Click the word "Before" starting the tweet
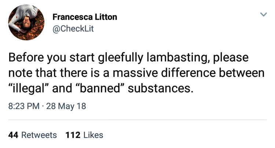Screen dimensions: 275x148 [x=26, y=57]
